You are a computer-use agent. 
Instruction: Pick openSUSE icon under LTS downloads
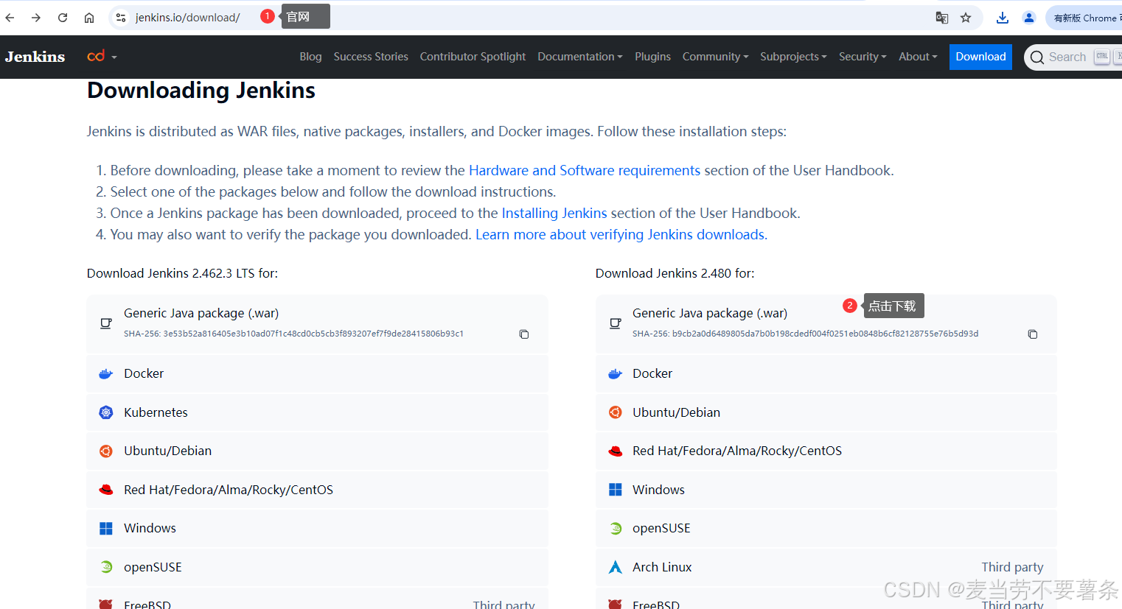click(106, 567)
